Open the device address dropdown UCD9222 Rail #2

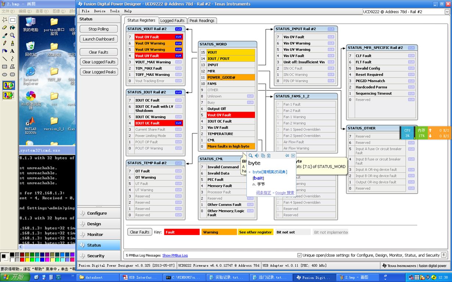(x=406, y=12)
